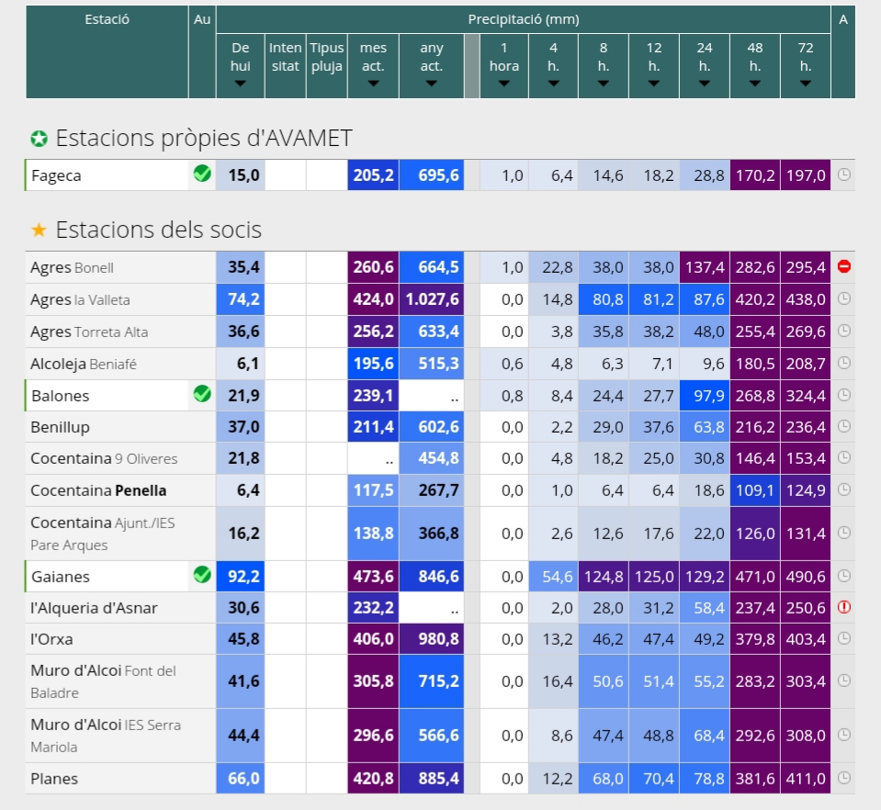This screenshot has width=881, height=810.
Task: Click the green check icon next to Gaianes
Action: (202, 575)
